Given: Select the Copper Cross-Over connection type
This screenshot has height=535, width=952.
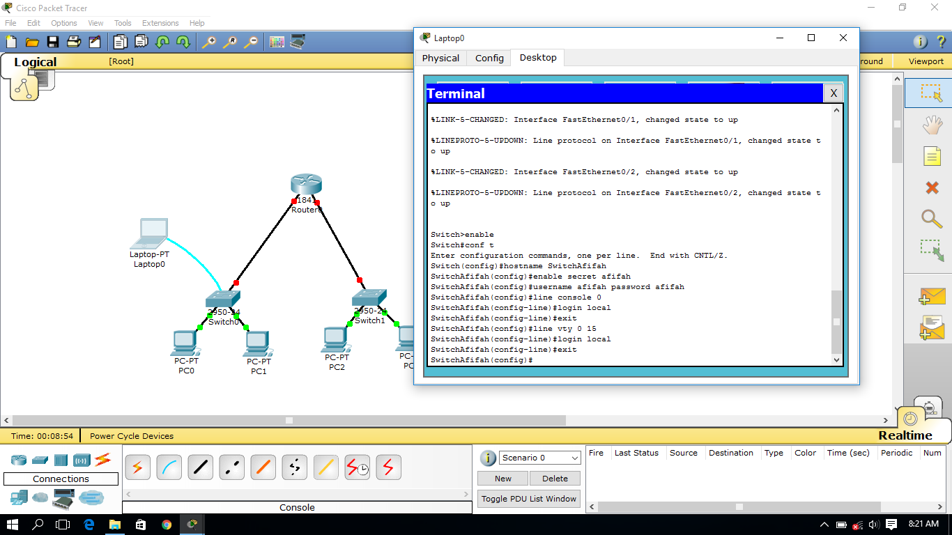Looking at the screenshot, I should 231,467.
